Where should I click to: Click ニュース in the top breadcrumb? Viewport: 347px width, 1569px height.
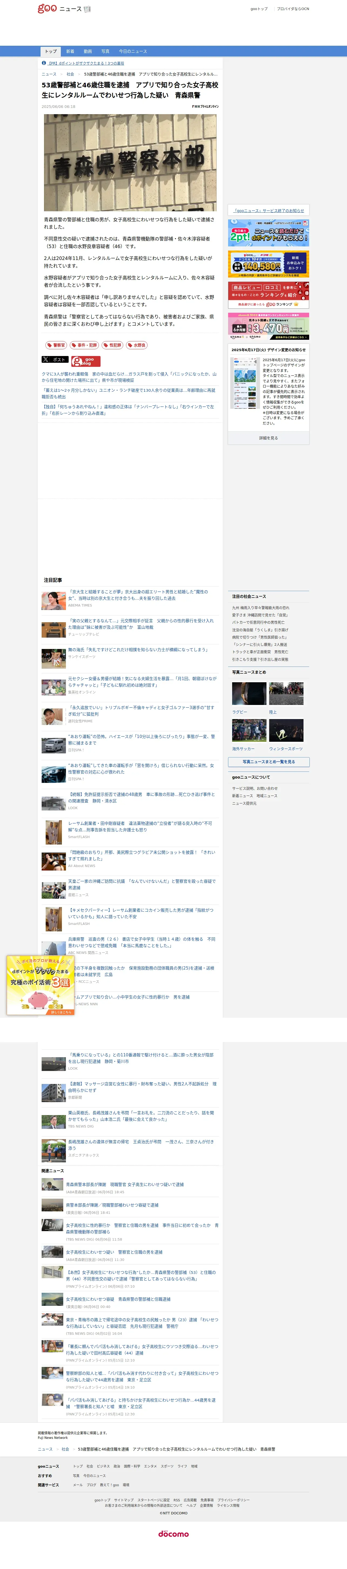[49, 74]
